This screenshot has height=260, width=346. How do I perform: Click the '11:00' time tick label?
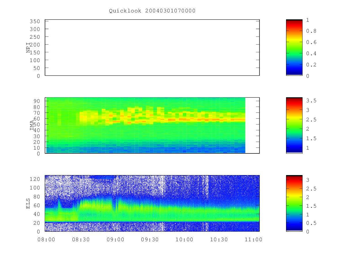pos(254,239)
